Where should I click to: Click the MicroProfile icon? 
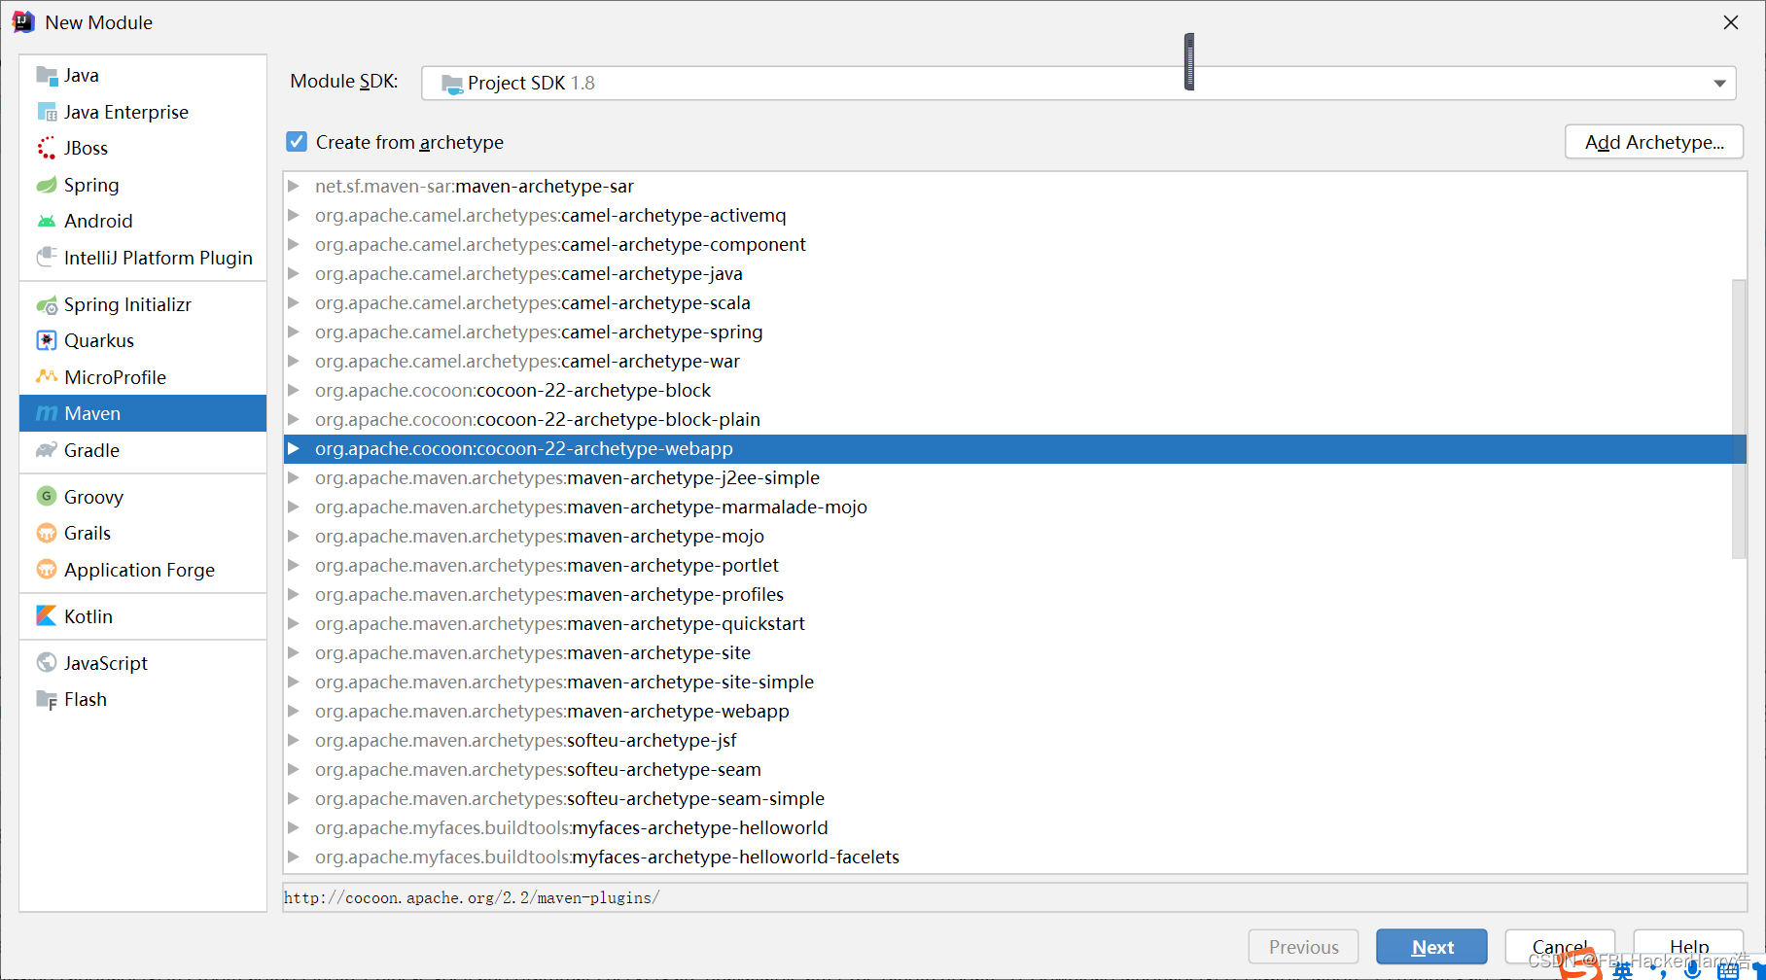(47, 377)
